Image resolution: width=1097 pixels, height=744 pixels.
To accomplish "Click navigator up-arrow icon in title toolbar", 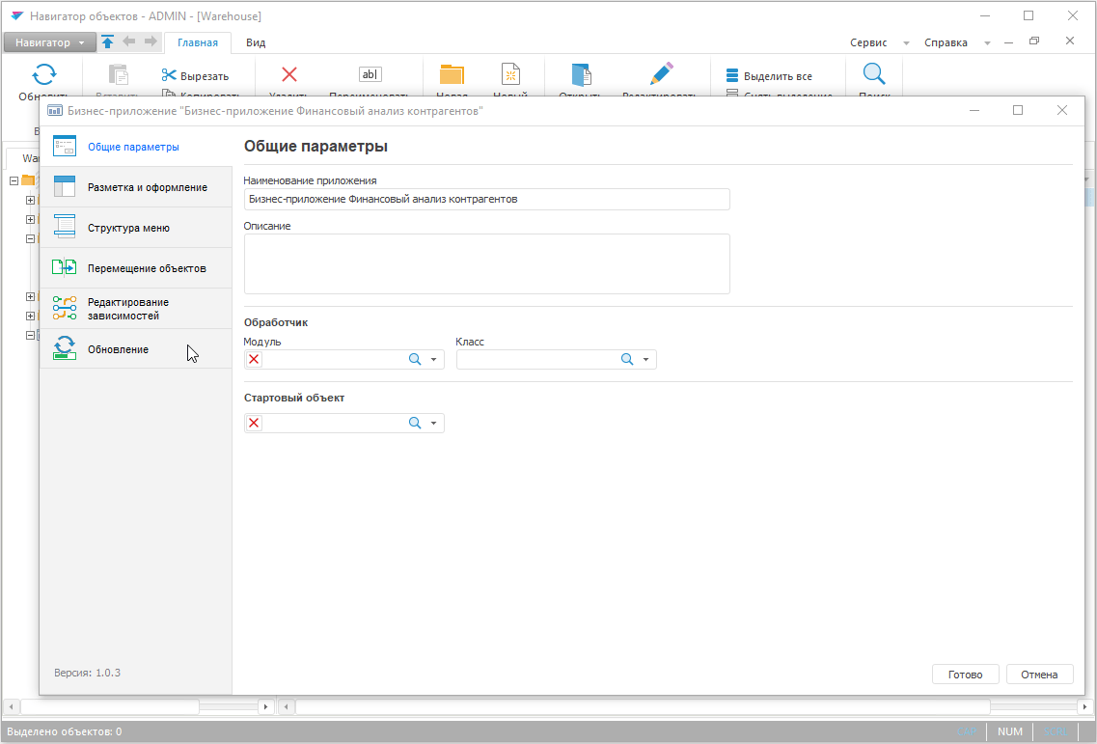I will point(108,42).
